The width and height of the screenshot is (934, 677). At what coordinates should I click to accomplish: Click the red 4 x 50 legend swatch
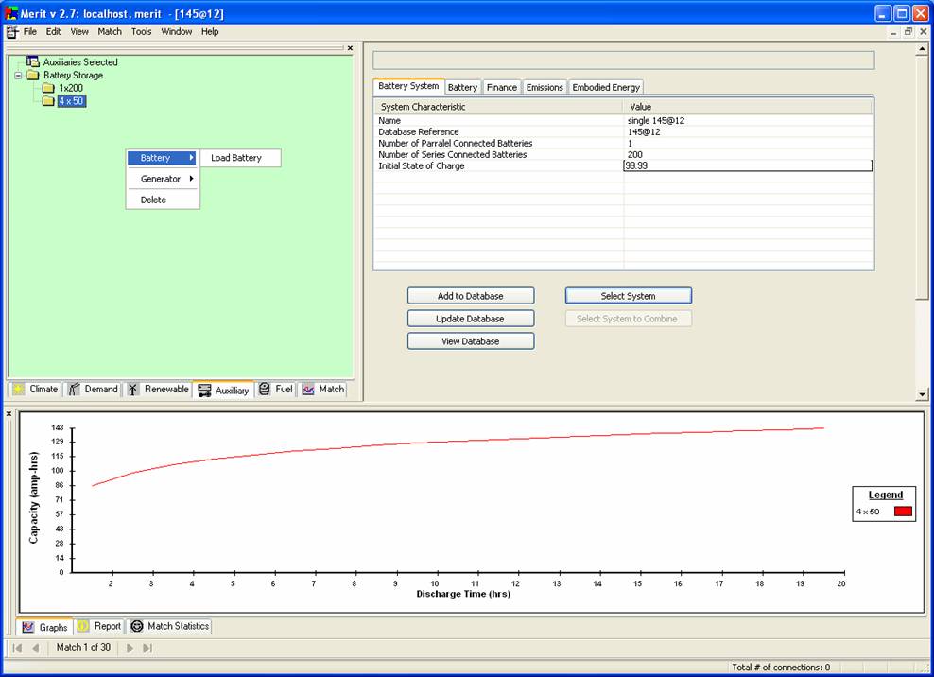[x=903, y=512]
